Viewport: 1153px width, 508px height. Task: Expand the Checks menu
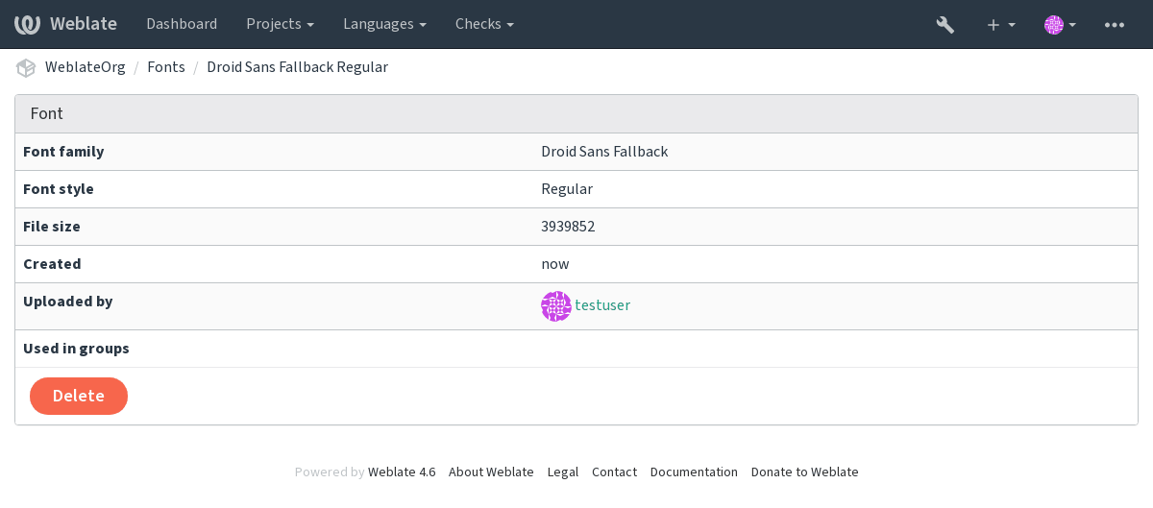click(x=484, y=24)
